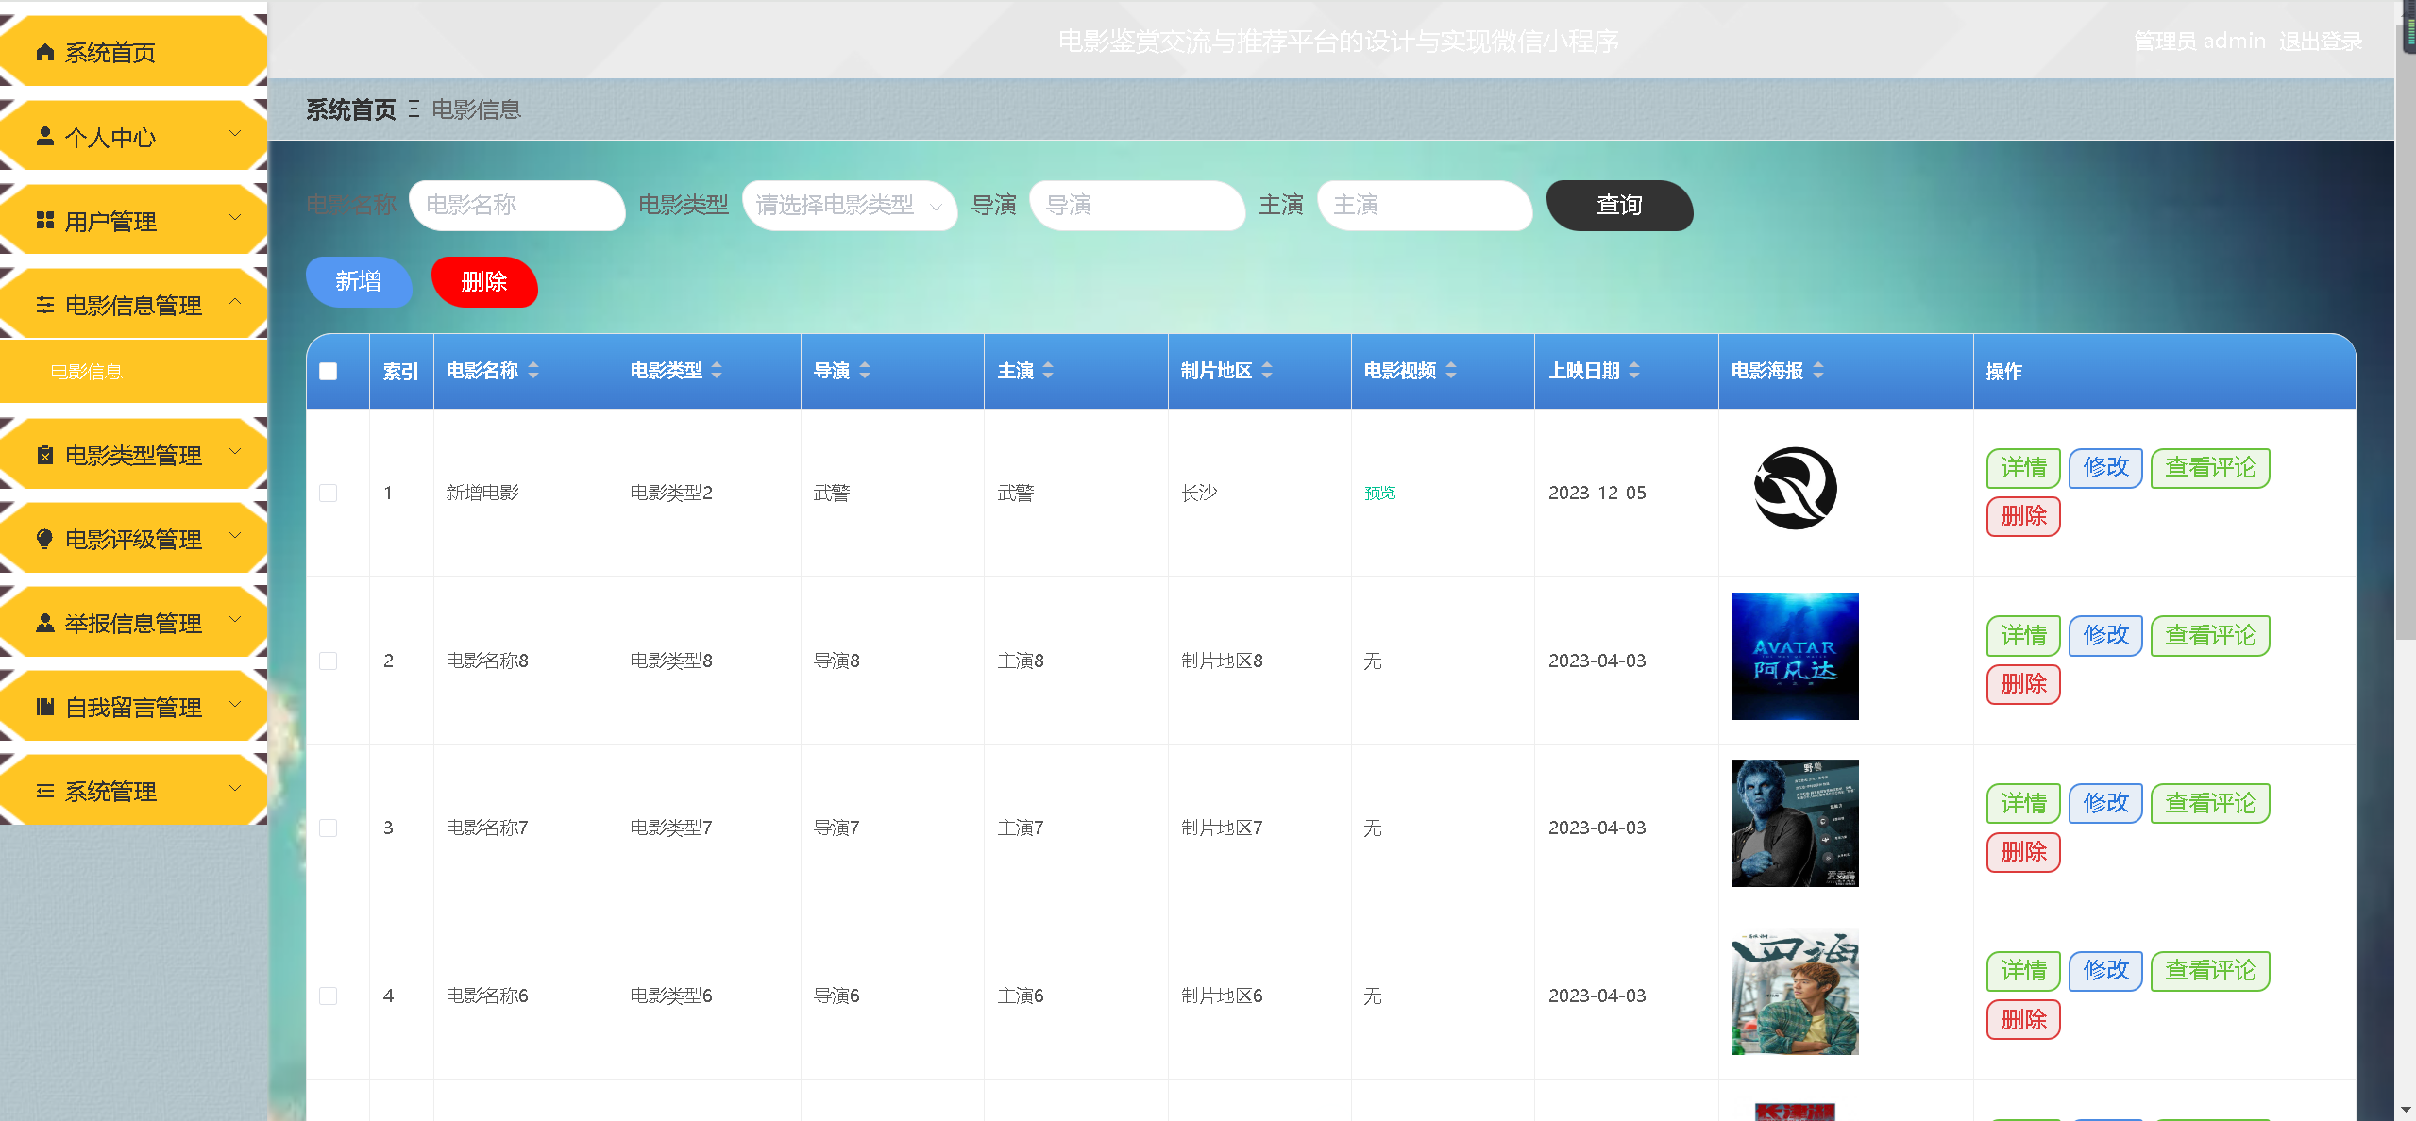Open the 电影名称7 poster thumbnail
The height and width of the screenshot is (1121, 2416).
1795,823
